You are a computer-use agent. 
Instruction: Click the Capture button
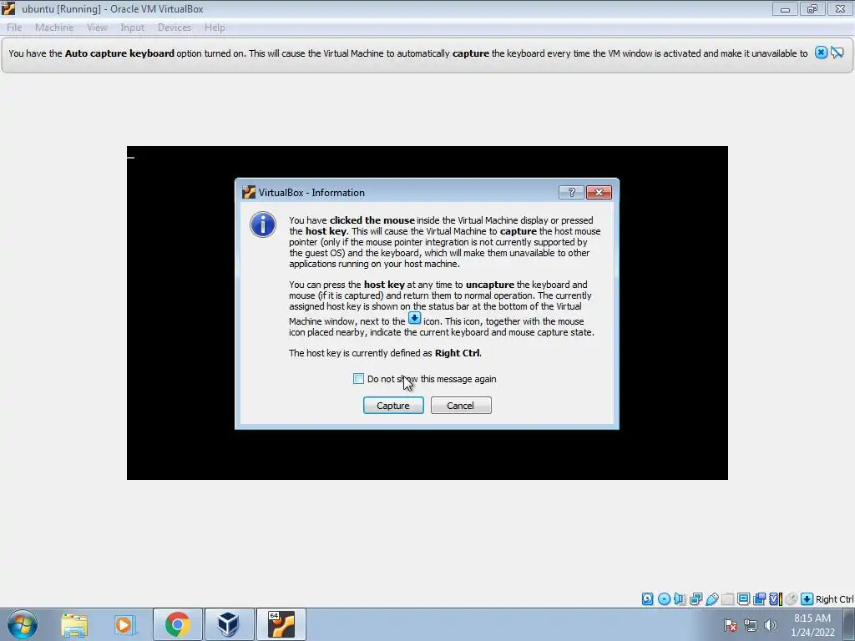point(393,406)
